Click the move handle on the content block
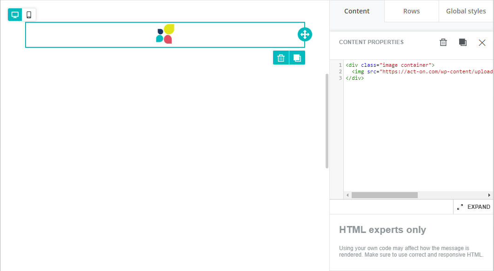Image resolution: width=494 pixels, height=271 pixels. coord(305,34)
